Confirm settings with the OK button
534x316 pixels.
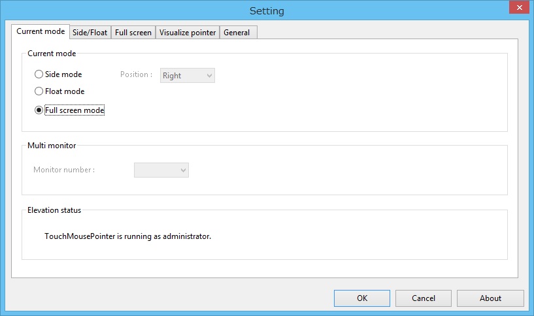(x=362, y=298)
